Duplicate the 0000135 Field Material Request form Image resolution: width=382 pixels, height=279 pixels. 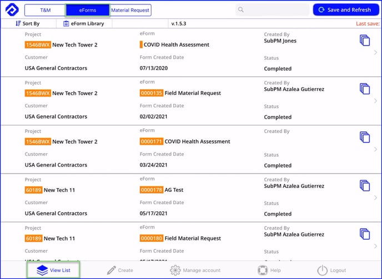click(365, 89)
